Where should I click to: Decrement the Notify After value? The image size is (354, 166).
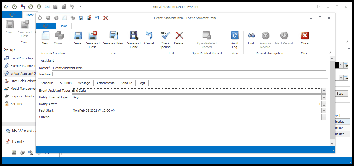[x=324, y=105]
